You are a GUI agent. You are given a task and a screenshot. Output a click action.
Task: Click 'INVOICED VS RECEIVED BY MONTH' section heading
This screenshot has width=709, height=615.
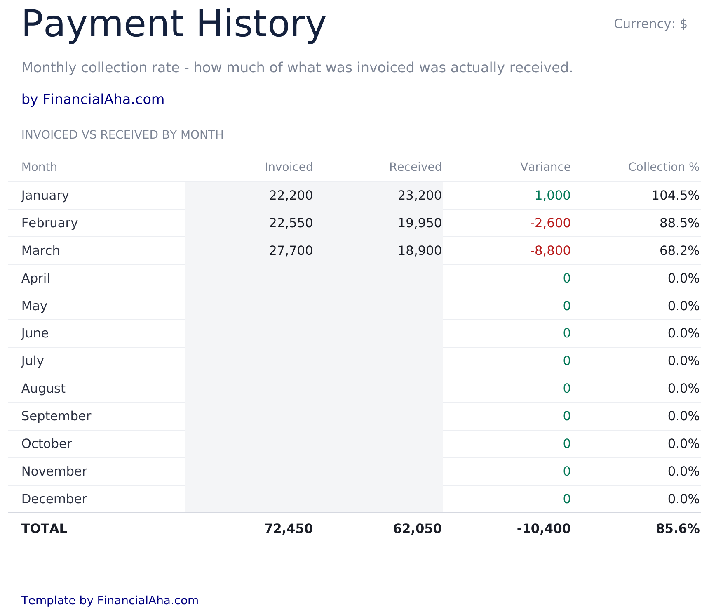(x=122, y=135)
